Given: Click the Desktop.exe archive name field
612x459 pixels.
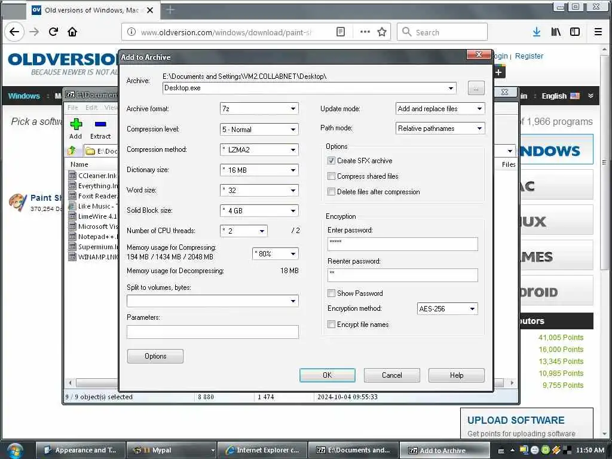Looking at the screenshot, I should [x=309, y=88].
